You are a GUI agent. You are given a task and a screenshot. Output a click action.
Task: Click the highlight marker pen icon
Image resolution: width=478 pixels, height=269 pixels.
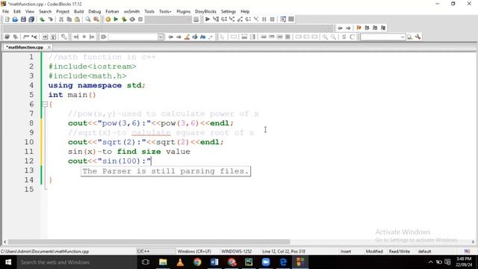(x=187, y=37)
